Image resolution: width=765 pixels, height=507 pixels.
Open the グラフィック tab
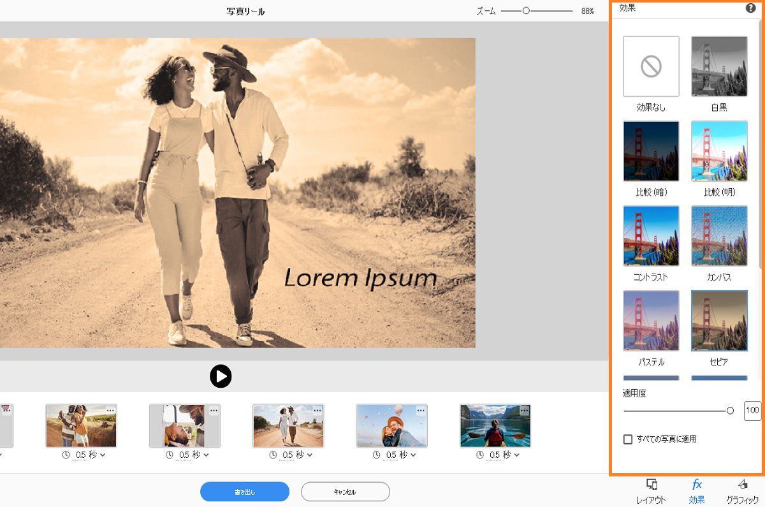click(742, 492)
